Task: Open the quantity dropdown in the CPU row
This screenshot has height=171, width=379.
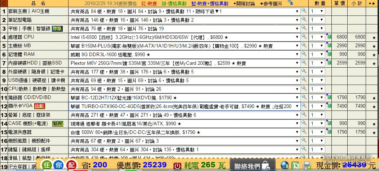Action: pos(317,37)
